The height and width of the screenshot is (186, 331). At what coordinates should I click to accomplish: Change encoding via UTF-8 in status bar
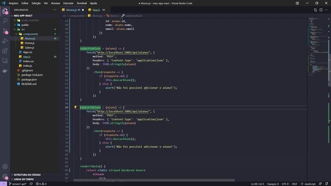point(285,184)
